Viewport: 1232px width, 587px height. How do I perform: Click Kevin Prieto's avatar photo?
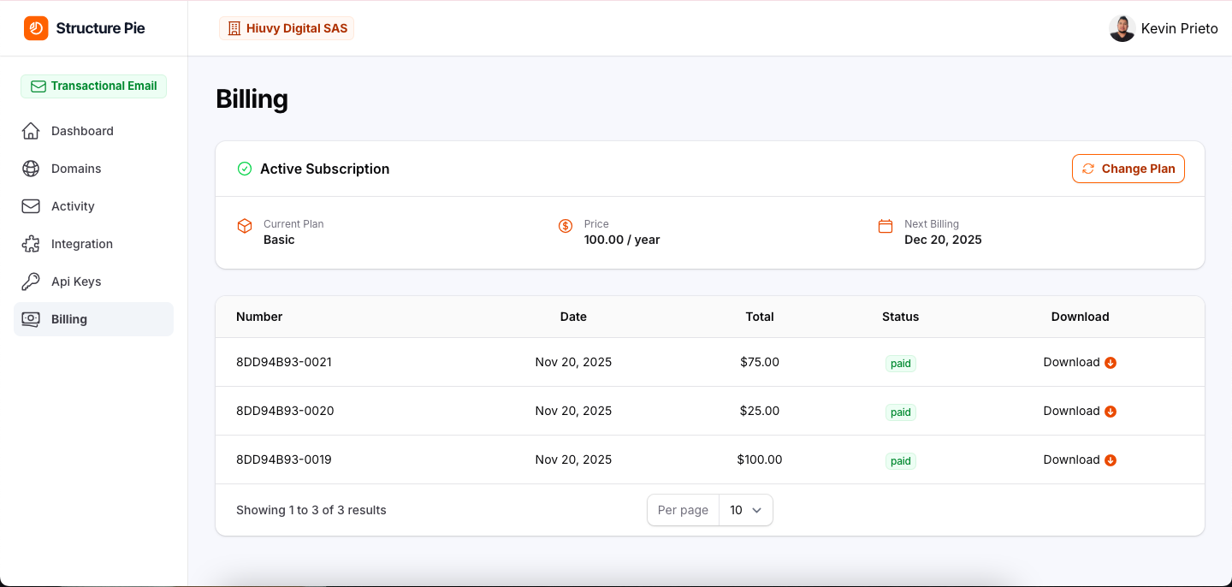tap(1122, 28)
